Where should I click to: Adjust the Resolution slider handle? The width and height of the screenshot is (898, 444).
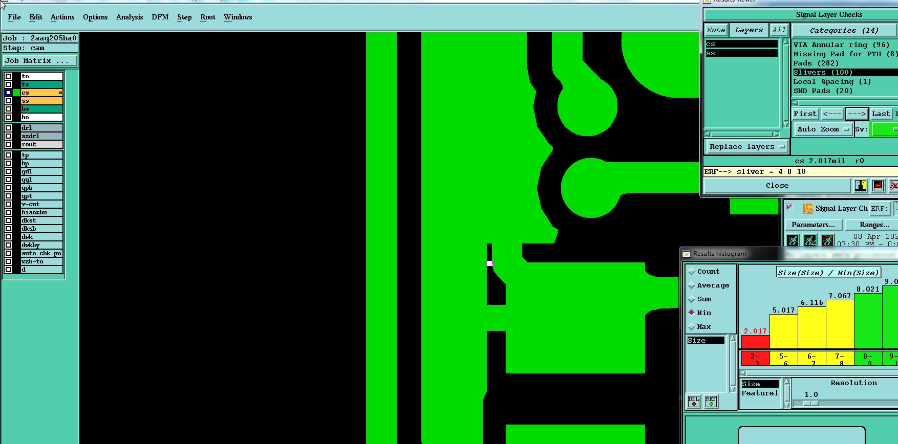(x=811, y=404)
